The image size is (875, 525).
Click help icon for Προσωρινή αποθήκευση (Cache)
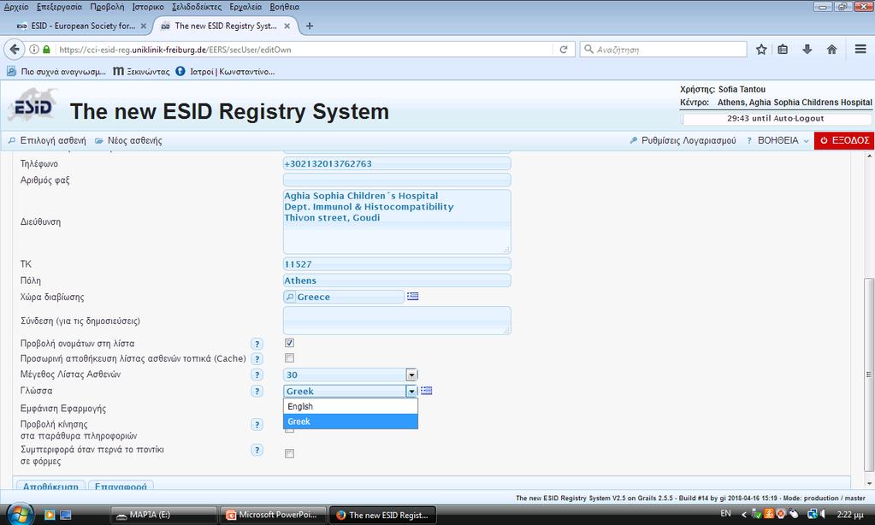tap(257, 359)
